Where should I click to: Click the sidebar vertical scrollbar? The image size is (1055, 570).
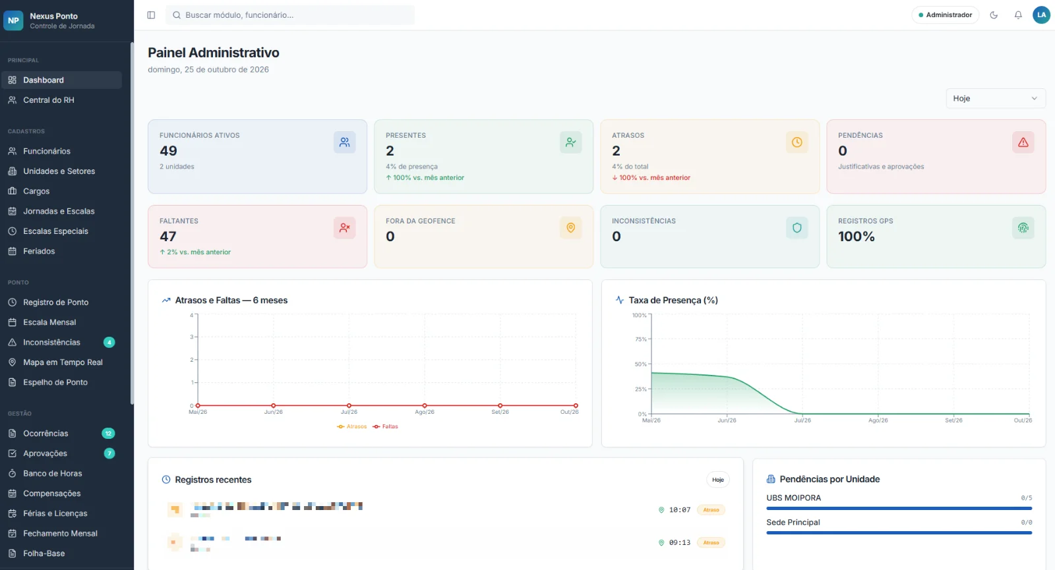point(132,224)
